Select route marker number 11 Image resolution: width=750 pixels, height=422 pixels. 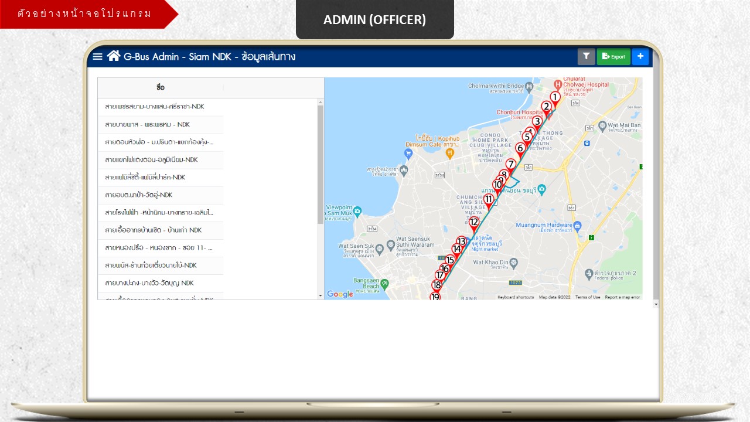coord(488,202)
